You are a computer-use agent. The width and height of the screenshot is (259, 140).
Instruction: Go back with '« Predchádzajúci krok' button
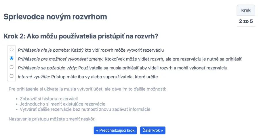[115, 130]
